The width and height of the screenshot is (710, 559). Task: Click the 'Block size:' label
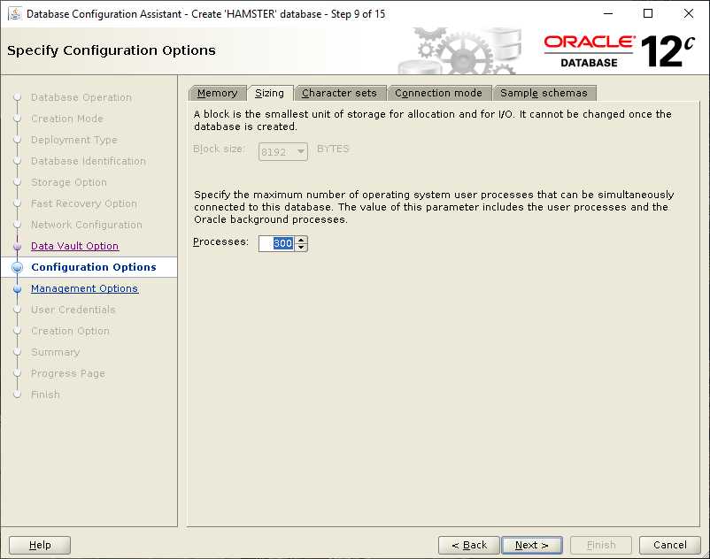219,149
